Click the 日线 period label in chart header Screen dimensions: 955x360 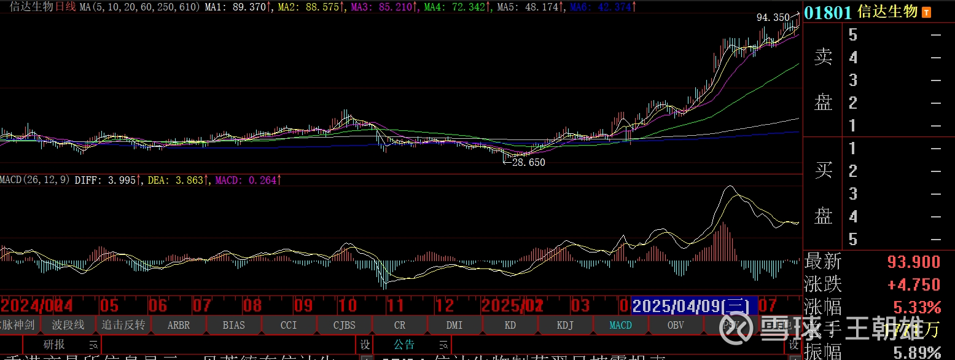[66, 7]
